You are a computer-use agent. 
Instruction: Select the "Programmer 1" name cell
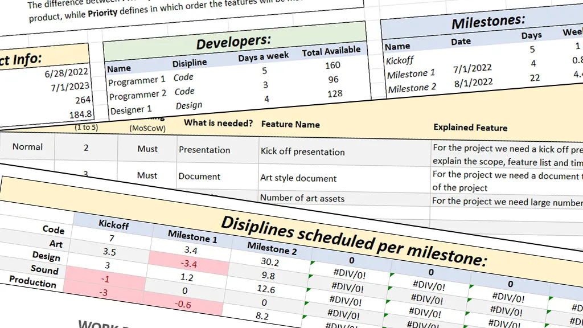(137, 81)
